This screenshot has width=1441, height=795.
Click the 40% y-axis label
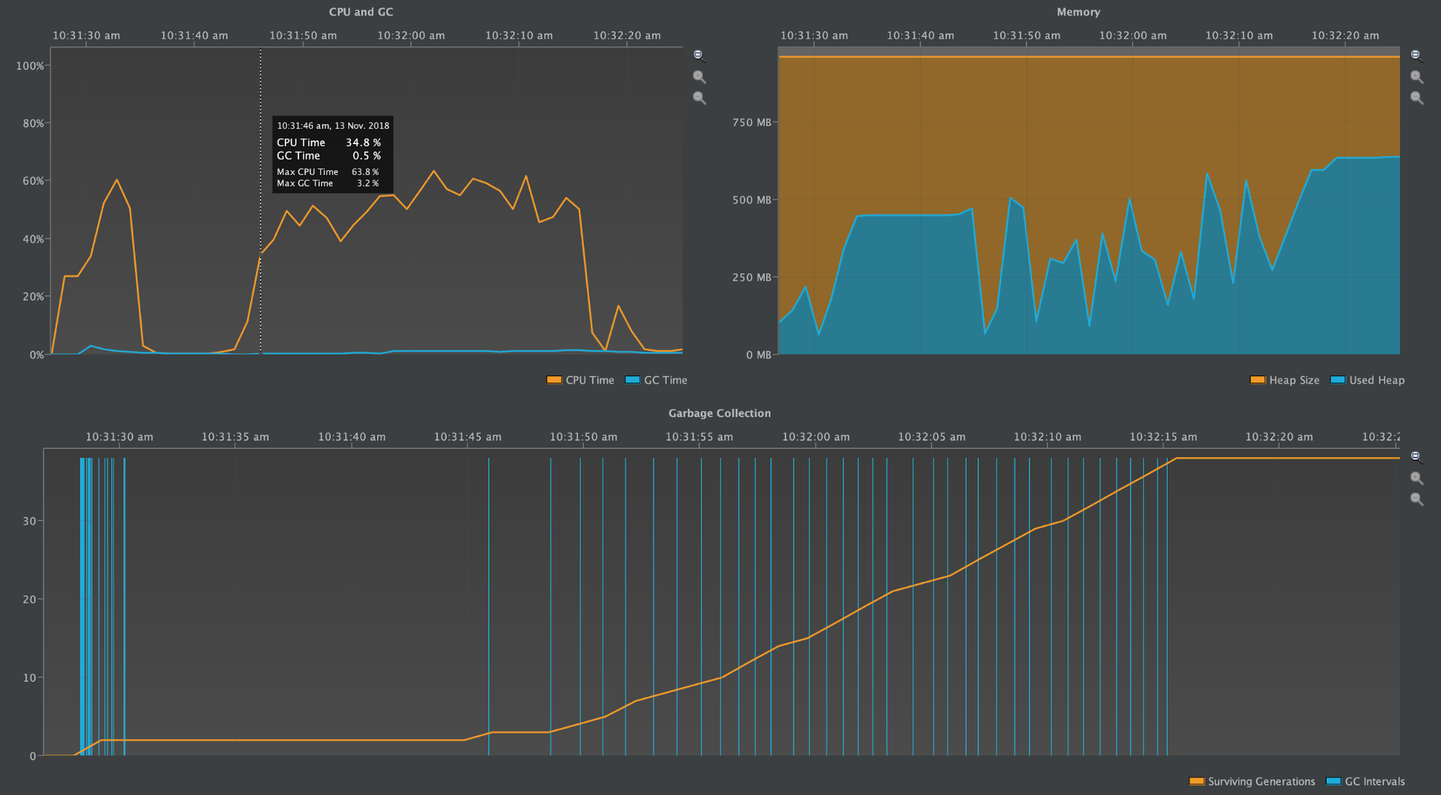point(33,239)
